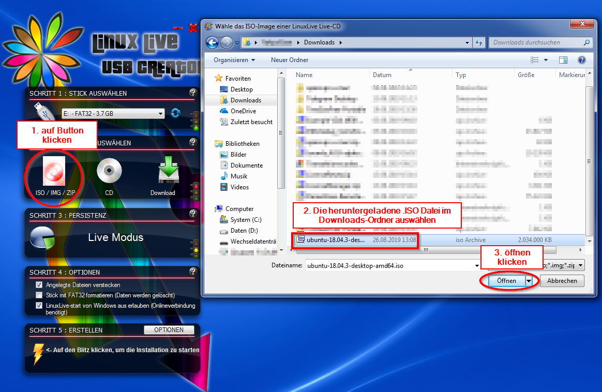Click the Dateiname text field
602x392 pixels.
click(389, 266)
